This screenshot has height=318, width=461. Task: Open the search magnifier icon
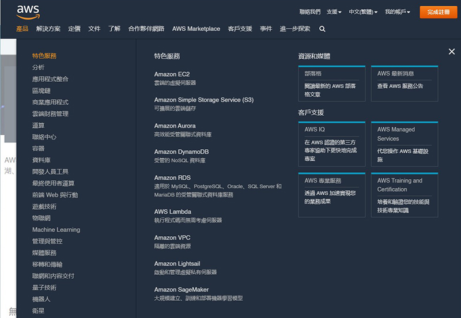pyautogui.click(x=322, y=29)
